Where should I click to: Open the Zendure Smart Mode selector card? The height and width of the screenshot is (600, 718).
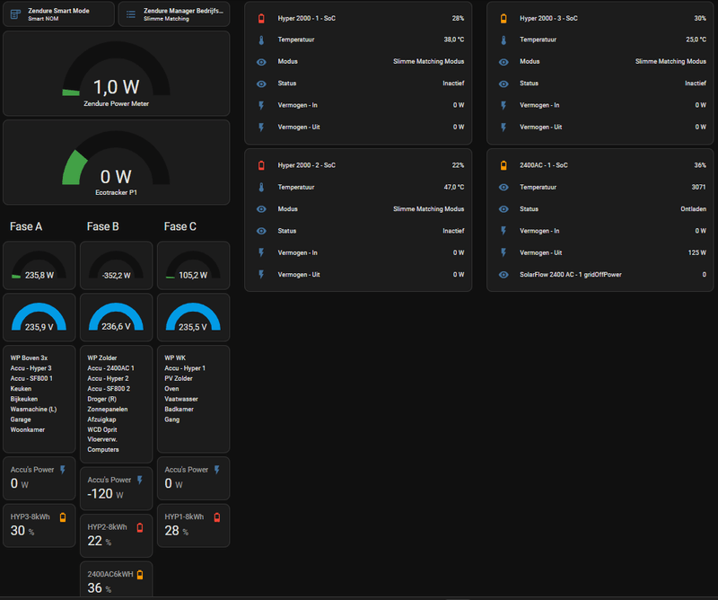pos(58,14)
